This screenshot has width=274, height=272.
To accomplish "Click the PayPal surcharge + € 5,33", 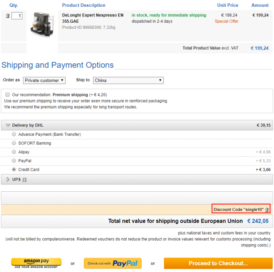I will tap(263, 161).
